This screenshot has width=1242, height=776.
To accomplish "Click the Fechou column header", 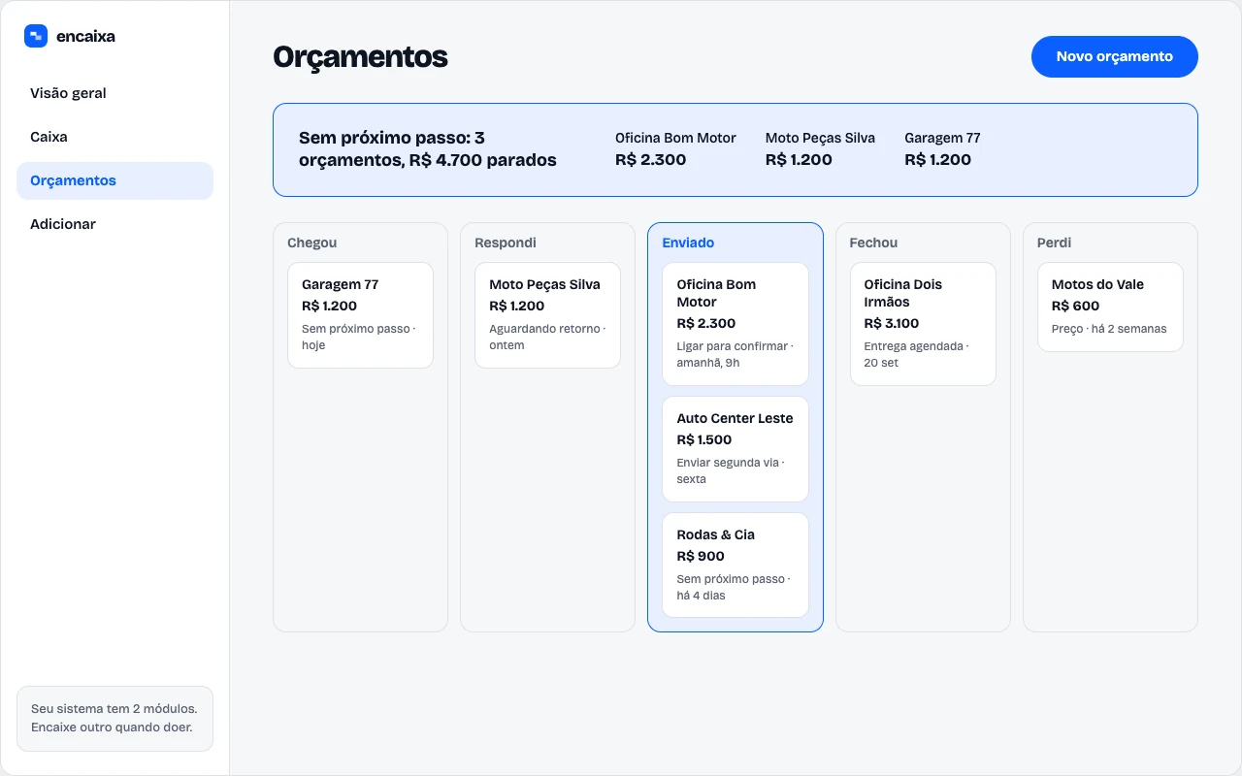I will click(x=873, y=242).
